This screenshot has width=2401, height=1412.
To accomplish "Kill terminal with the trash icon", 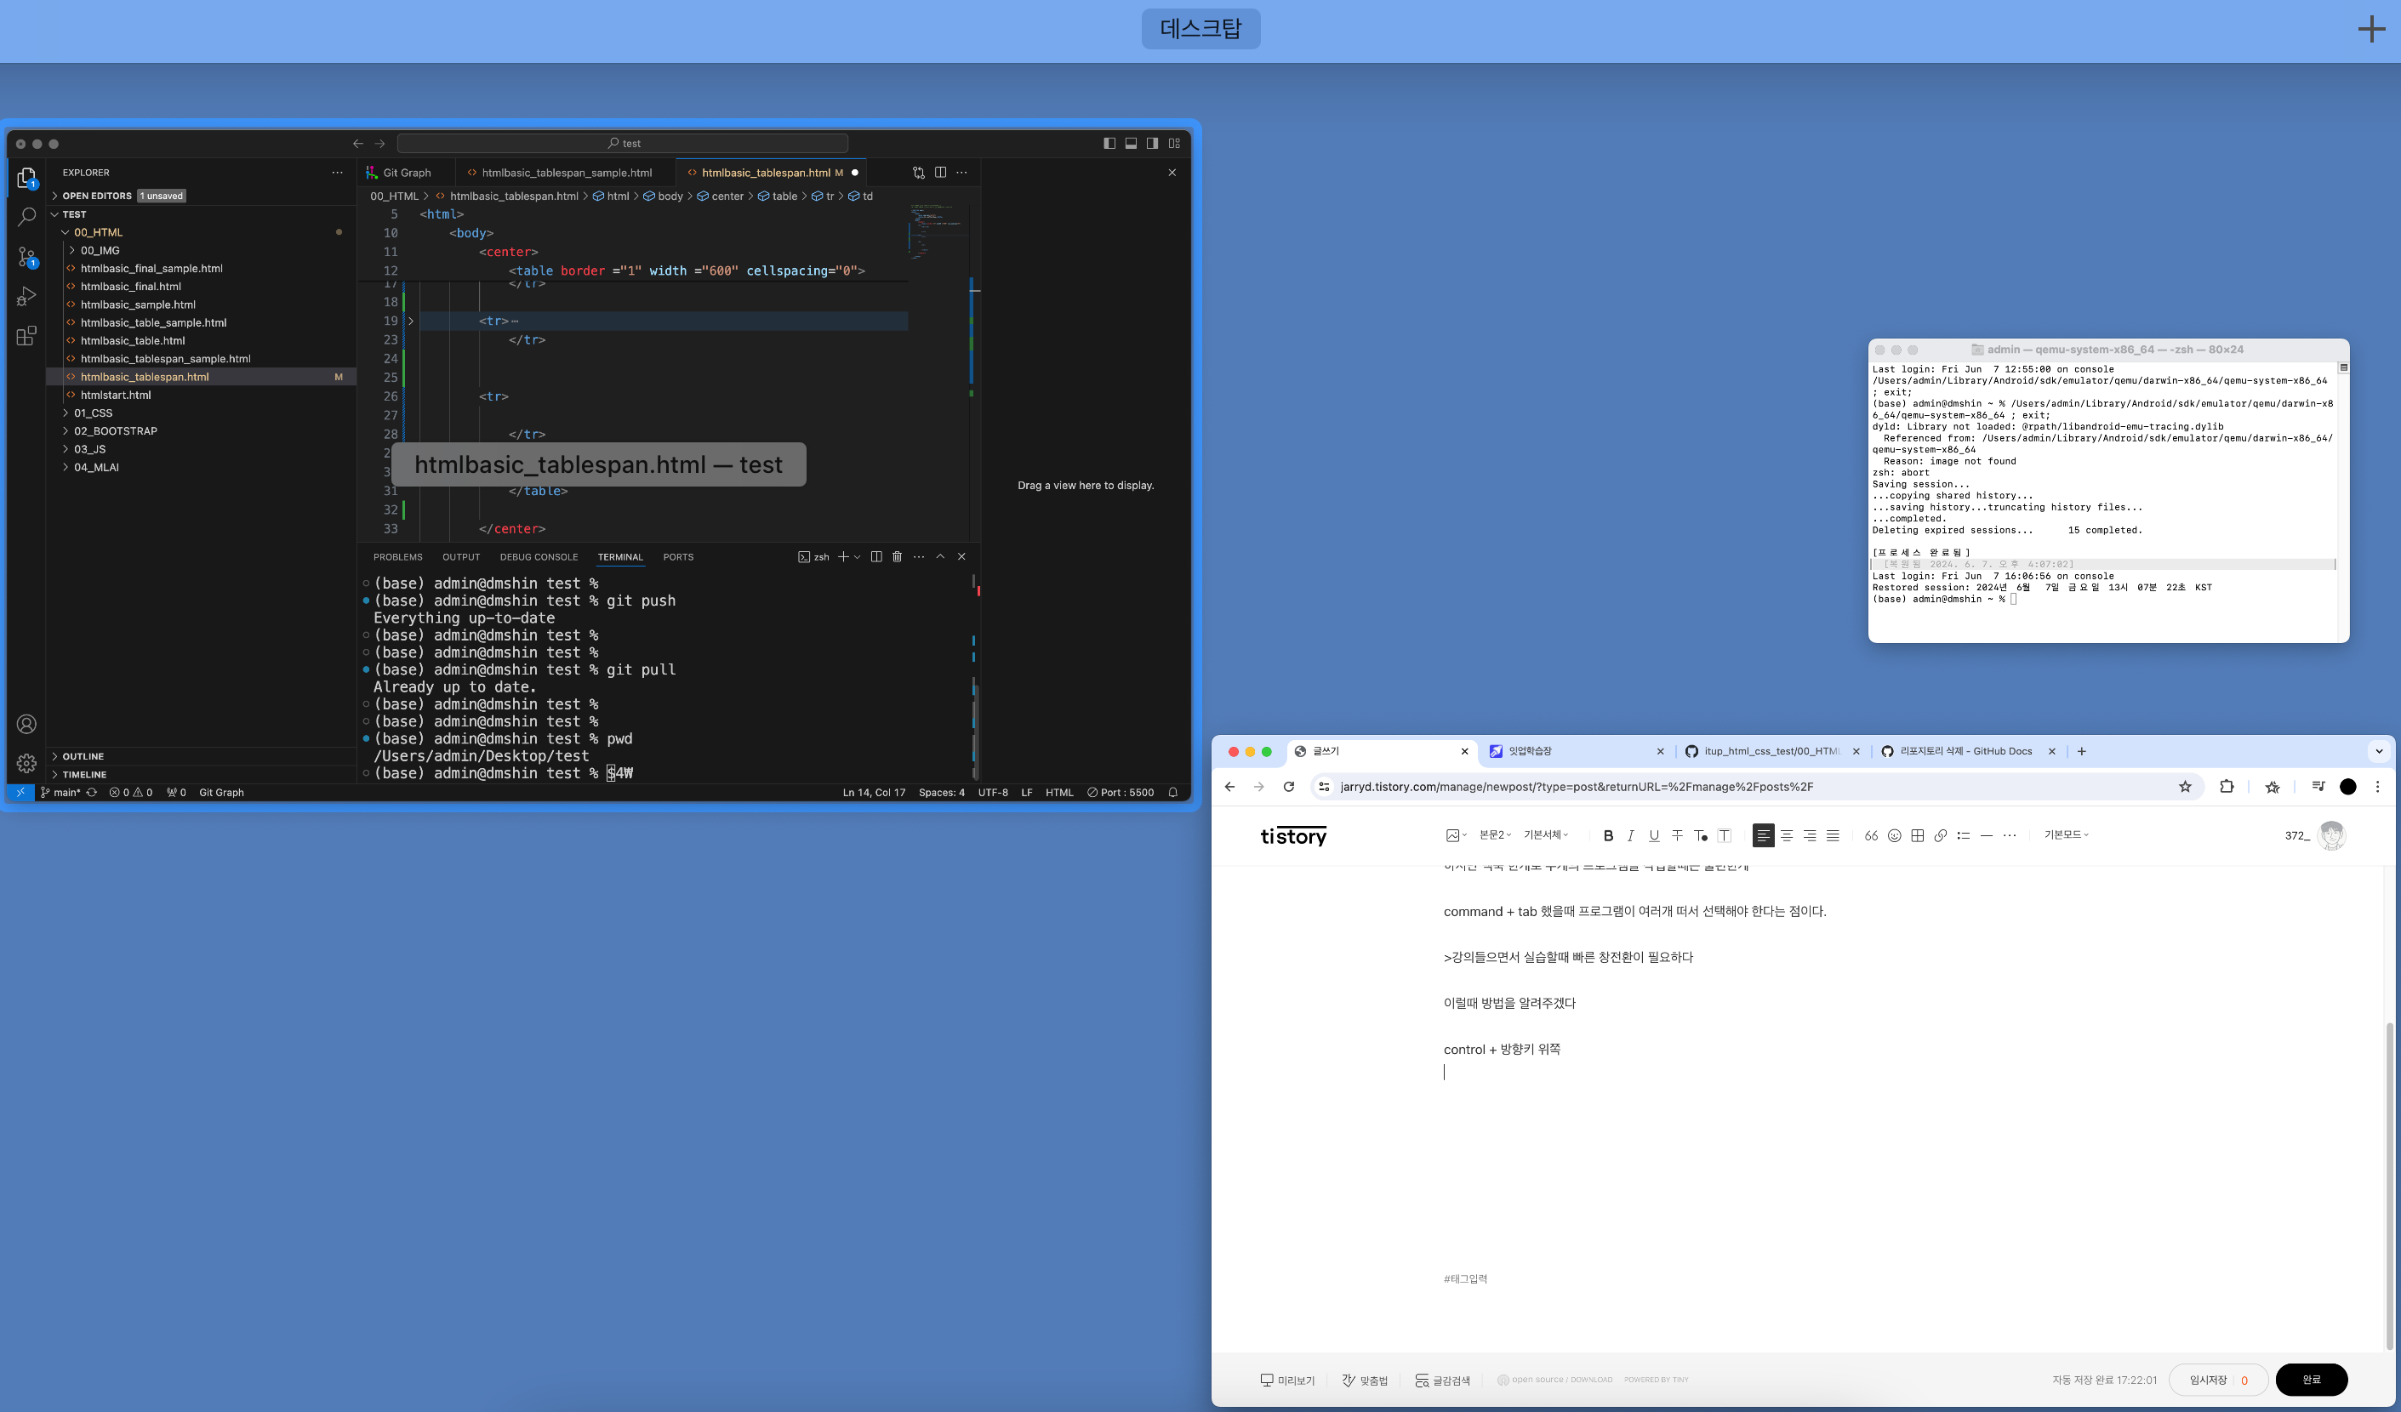I will point(897,556).
